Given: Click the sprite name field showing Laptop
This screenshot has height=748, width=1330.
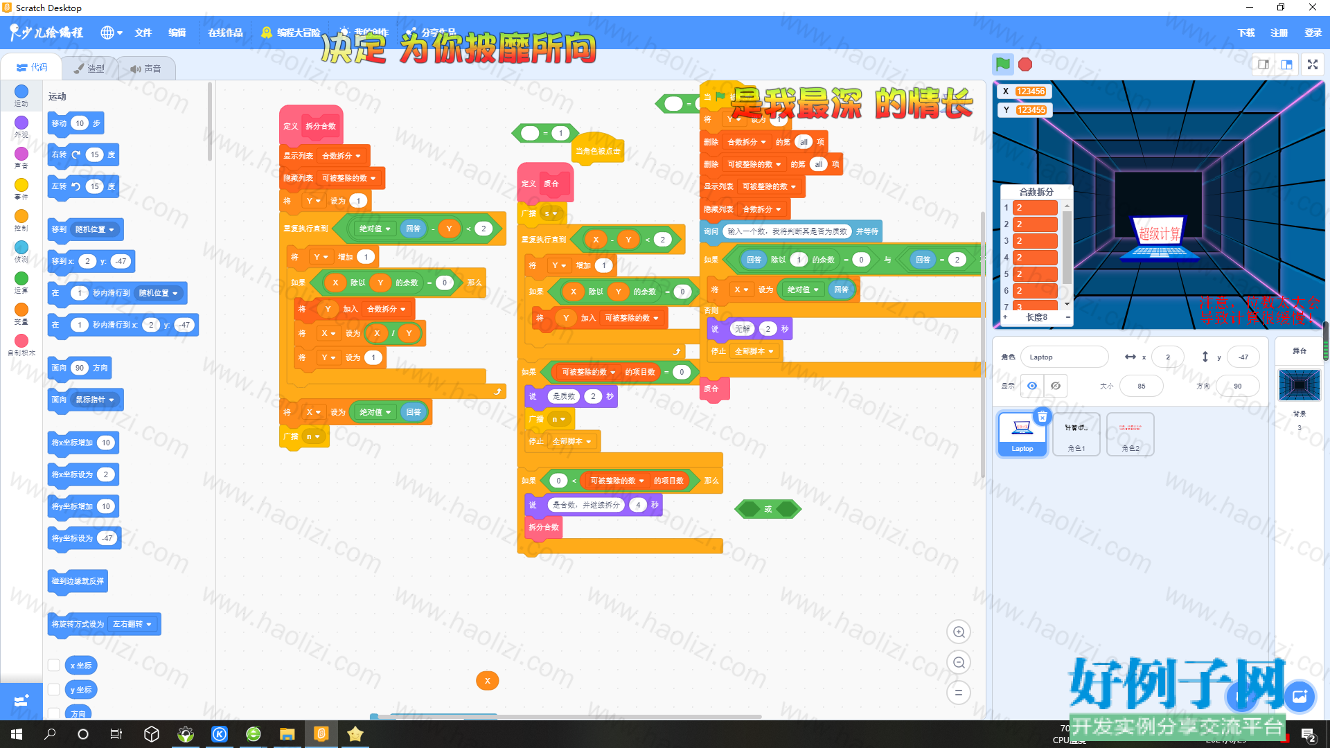Looking at the screenshot, I should (x=1064, y=357).
